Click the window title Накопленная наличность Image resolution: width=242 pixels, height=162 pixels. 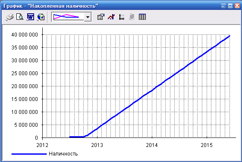pos(63,6)
